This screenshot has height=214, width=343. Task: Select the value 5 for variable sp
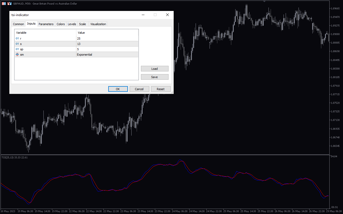coord(107,49)
